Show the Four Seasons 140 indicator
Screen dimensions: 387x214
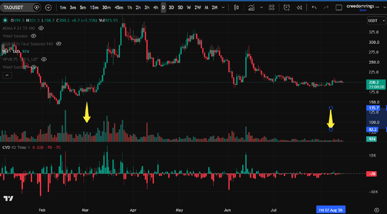point(59,44)
